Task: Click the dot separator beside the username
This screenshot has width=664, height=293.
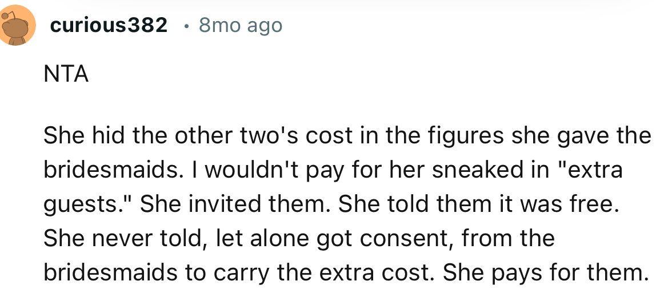Action: [x=184, y=25]
